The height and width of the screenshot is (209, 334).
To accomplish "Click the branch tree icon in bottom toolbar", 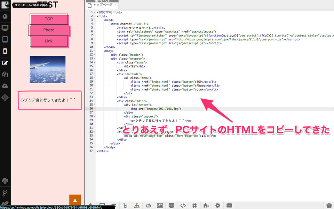I will pos(125,206).
